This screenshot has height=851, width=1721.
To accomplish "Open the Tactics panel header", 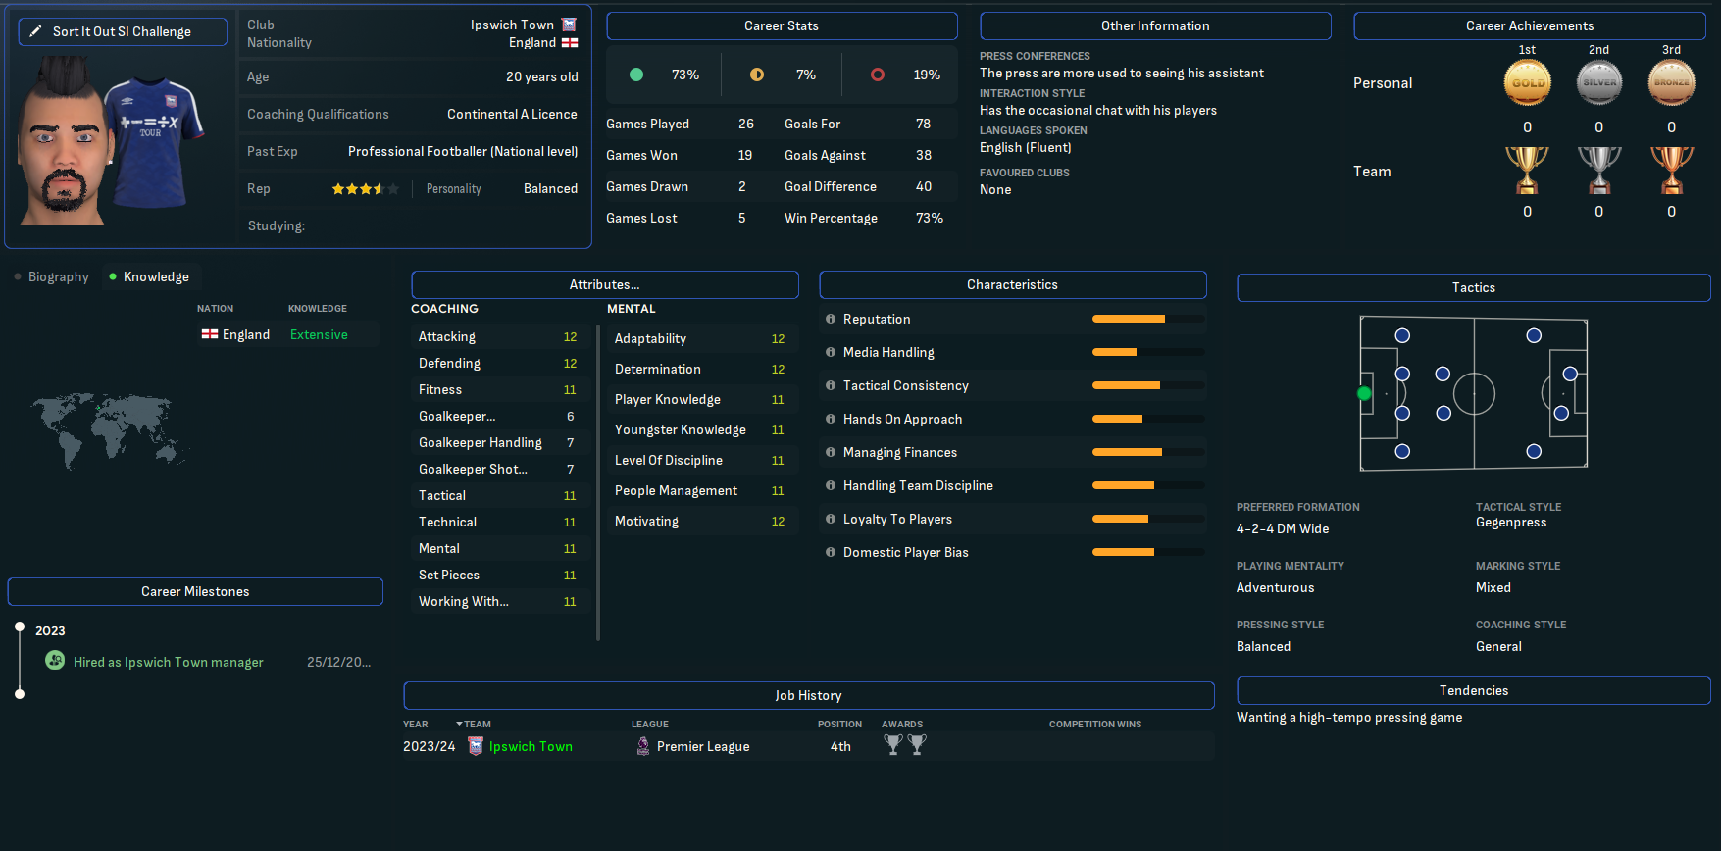I will (x=1474, y=287).
